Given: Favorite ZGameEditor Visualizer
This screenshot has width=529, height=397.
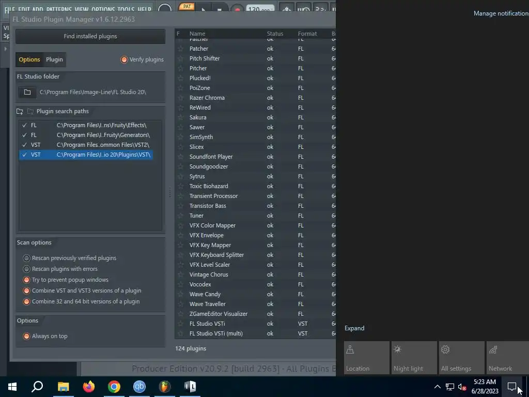Looking at the screenshot, I should [180, 314].
